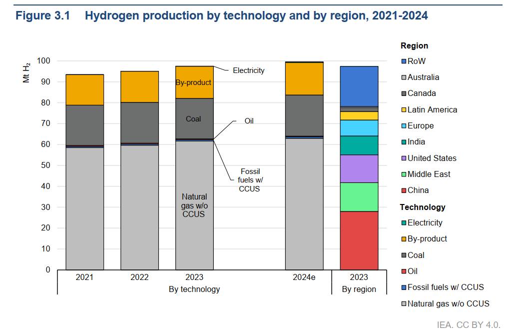Click the Canada legend color square
This screenshot has height=332, width=509.
404,93
